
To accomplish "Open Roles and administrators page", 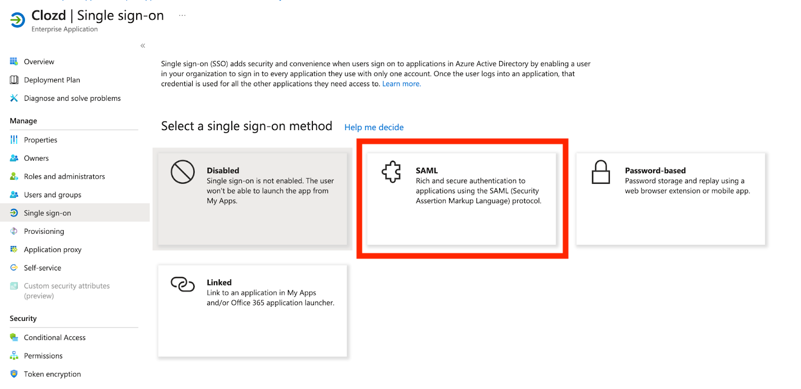I will (64, 176).
